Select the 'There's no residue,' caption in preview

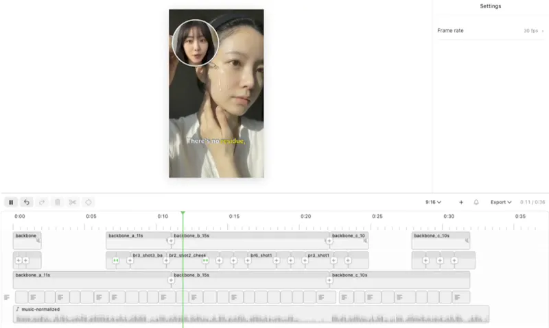(215, 141)
